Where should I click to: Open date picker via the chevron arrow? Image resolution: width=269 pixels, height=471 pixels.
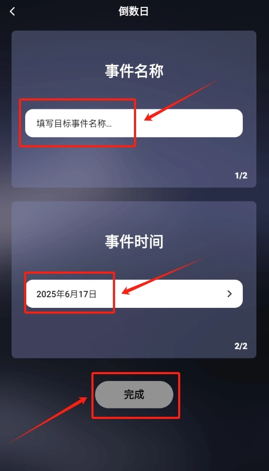(230, 294)
